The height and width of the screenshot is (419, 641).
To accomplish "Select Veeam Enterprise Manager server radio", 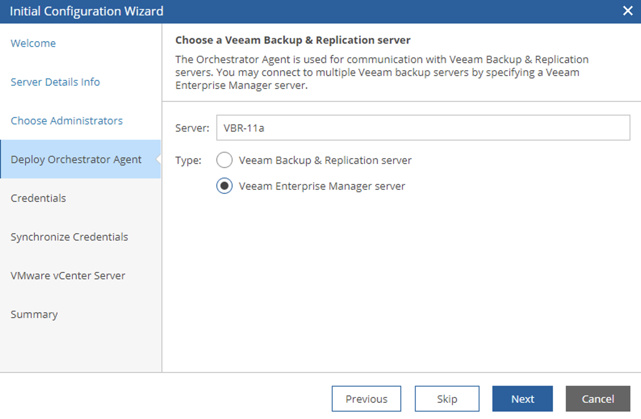I will [224, 186].
